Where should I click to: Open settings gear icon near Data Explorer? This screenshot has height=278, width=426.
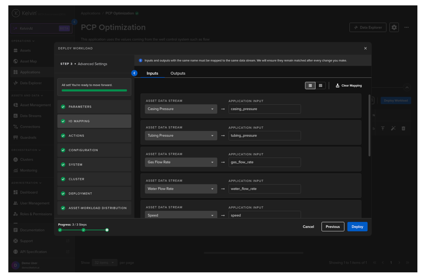coord(394,27)
